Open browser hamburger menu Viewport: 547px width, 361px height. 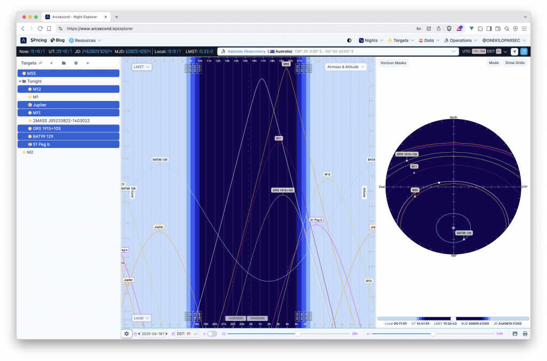[x=524, y=29]
